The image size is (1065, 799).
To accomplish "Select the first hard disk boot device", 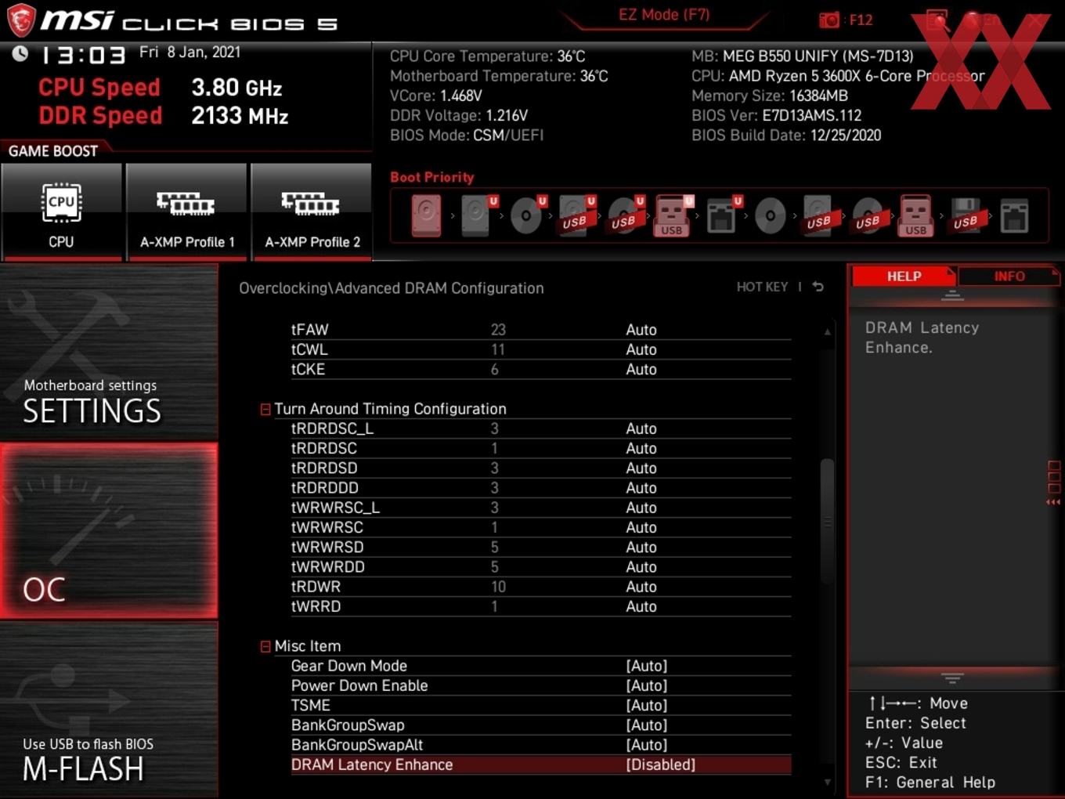I will (x=426, y=215).
